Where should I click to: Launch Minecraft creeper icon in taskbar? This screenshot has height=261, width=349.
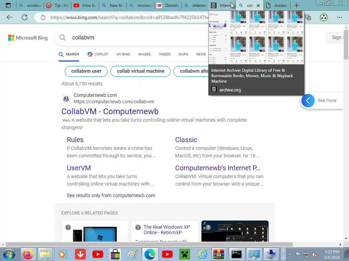(x=185, y=254)
